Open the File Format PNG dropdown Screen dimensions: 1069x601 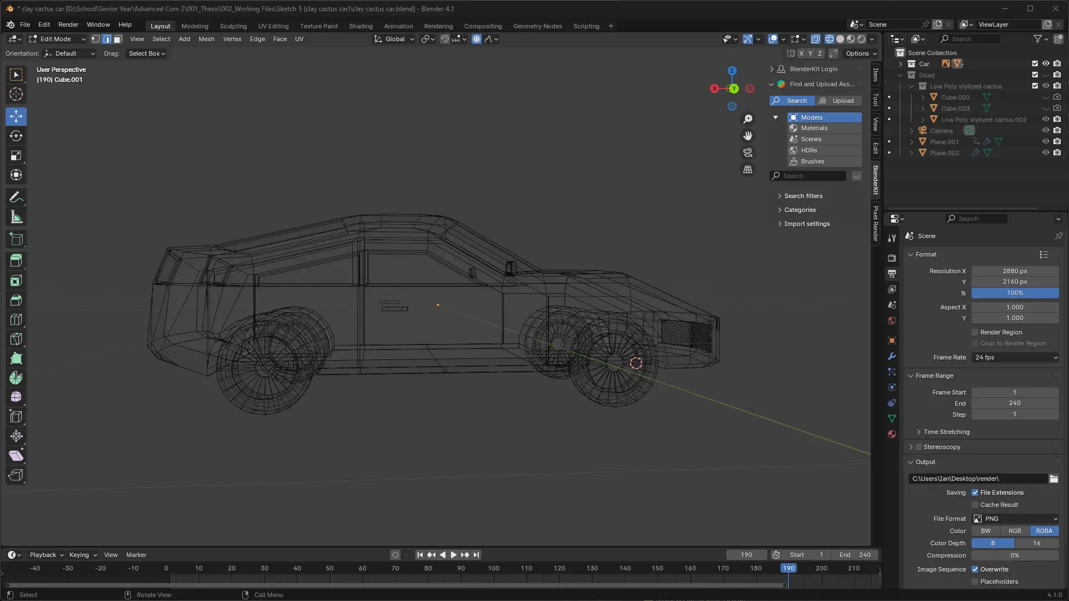point(1015,519)
